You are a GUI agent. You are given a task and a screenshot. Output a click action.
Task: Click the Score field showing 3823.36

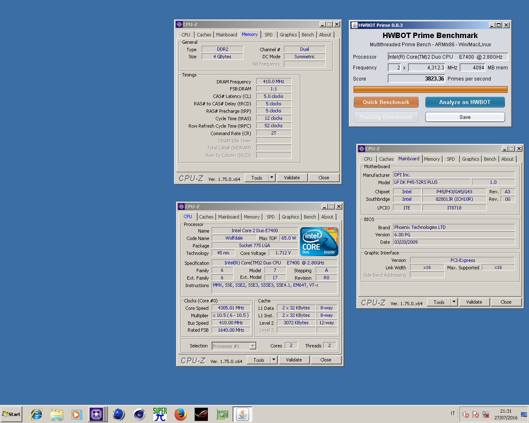click(x=417, y=78)
